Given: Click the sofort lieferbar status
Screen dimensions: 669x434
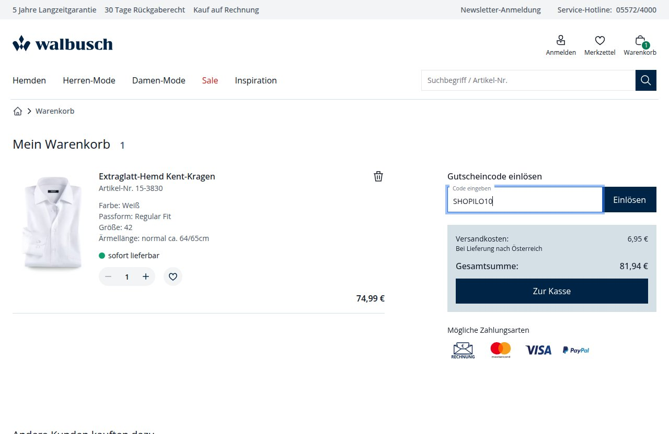Looking at the screenshot, I should point(129,256).
